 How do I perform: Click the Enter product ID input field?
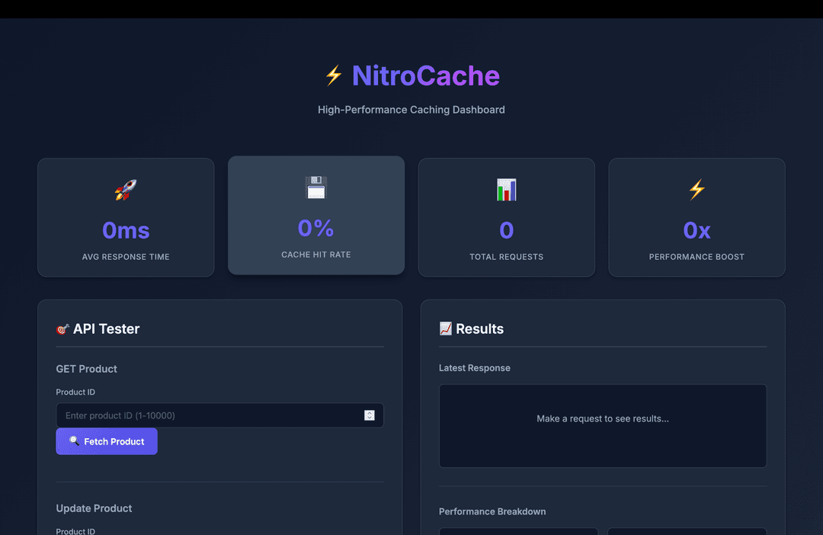point(206,415)
